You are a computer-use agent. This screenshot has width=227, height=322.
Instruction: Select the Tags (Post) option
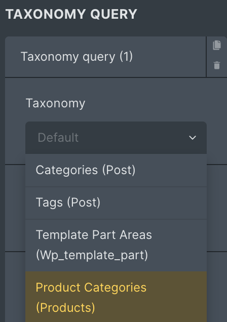click(x=116, y=203)
